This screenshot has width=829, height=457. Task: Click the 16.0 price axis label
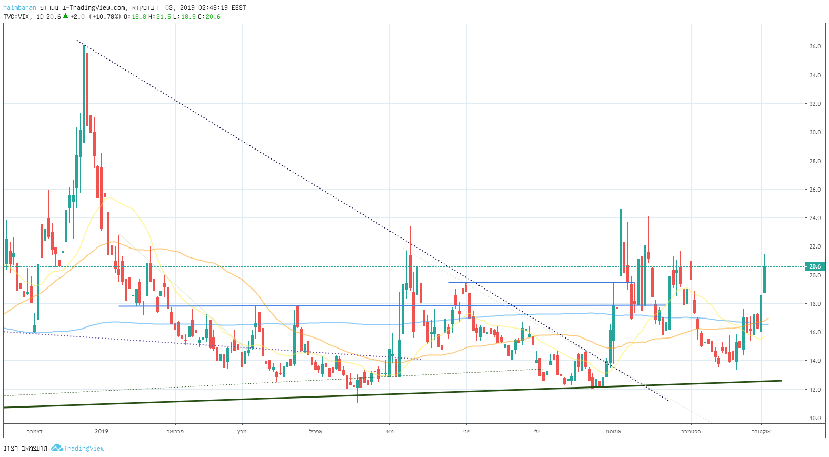point(815,333)
